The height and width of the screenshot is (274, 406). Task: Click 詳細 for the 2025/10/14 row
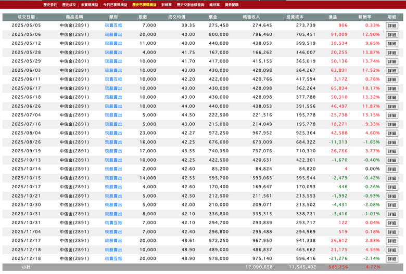pos(391,169)
